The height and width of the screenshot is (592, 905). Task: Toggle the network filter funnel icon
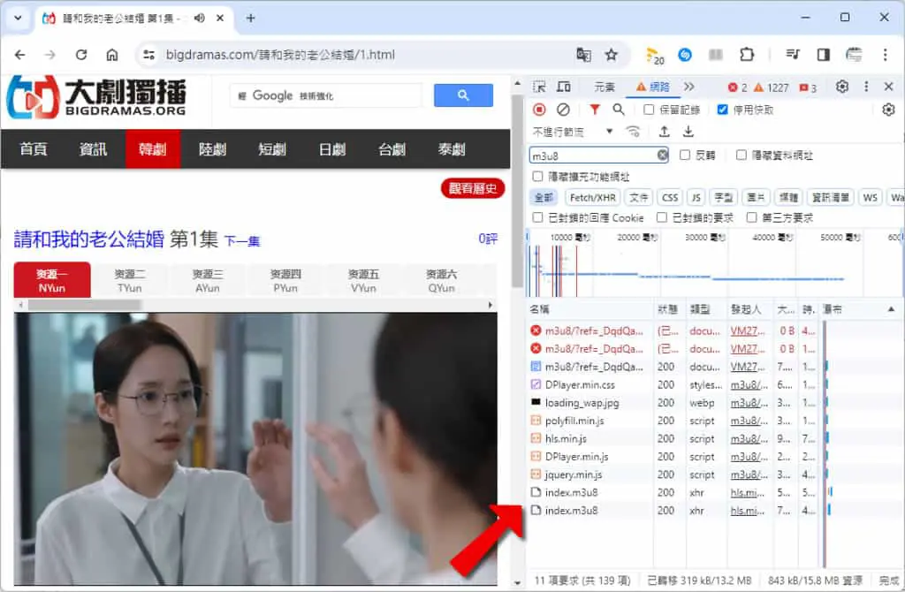tap(595, 109)
